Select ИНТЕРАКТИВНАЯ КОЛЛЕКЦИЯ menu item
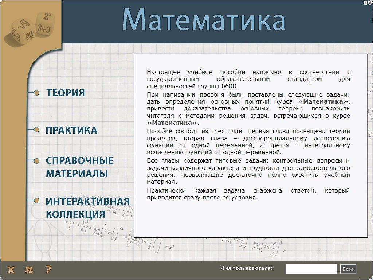 [87, 208]
